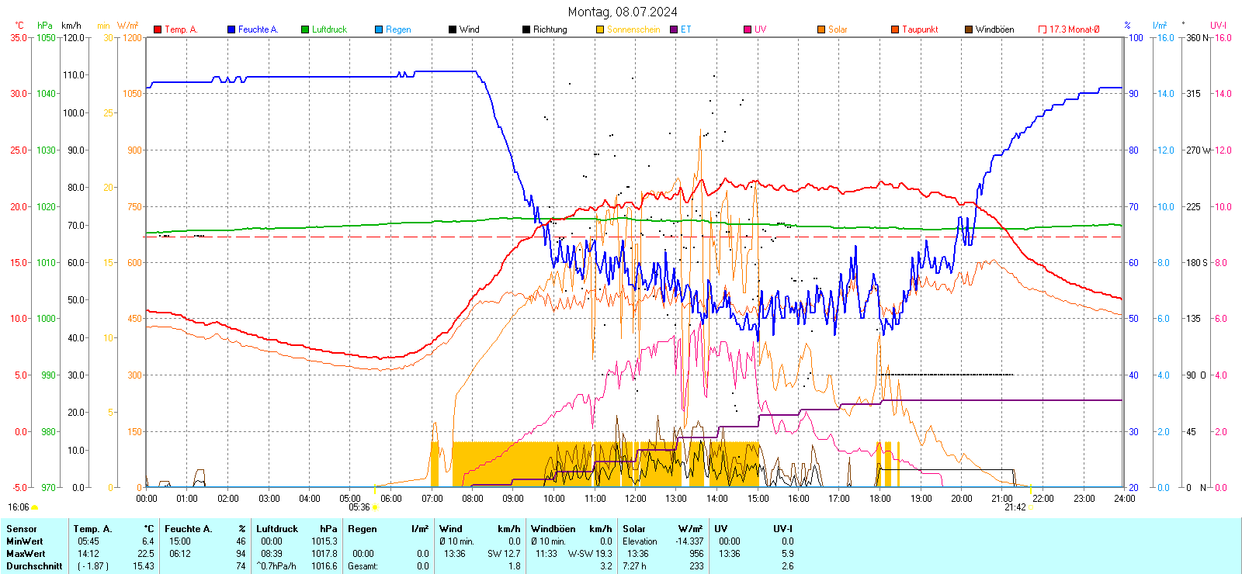Screen dimensions: 1242x574
Task: Click the Taupunkt legend label
Action: pos(920,29)
